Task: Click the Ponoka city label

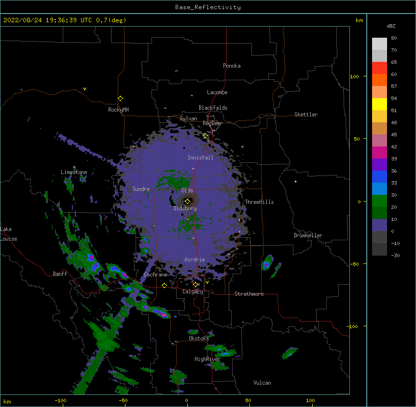Action: click(232, 66)
